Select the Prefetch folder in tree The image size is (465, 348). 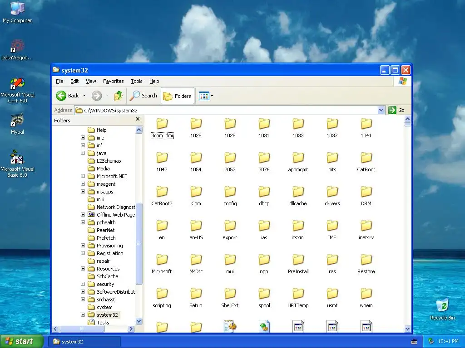(x=102, y=238)
